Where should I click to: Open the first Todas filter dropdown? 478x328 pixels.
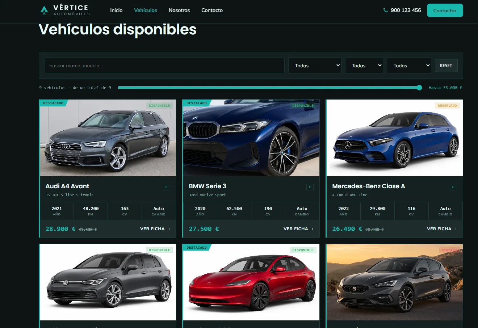(x=315, y=66)
